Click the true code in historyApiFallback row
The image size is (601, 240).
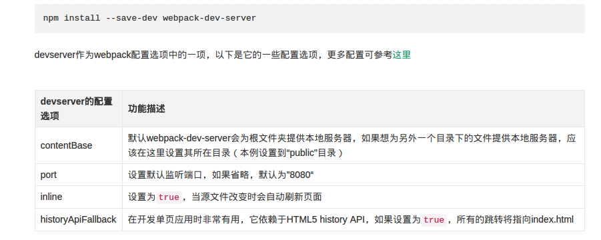(x=434, y=220)
